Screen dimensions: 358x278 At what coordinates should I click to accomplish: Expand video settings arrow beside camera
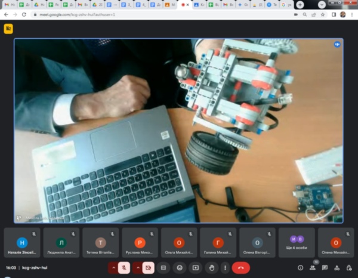(137, 268)
